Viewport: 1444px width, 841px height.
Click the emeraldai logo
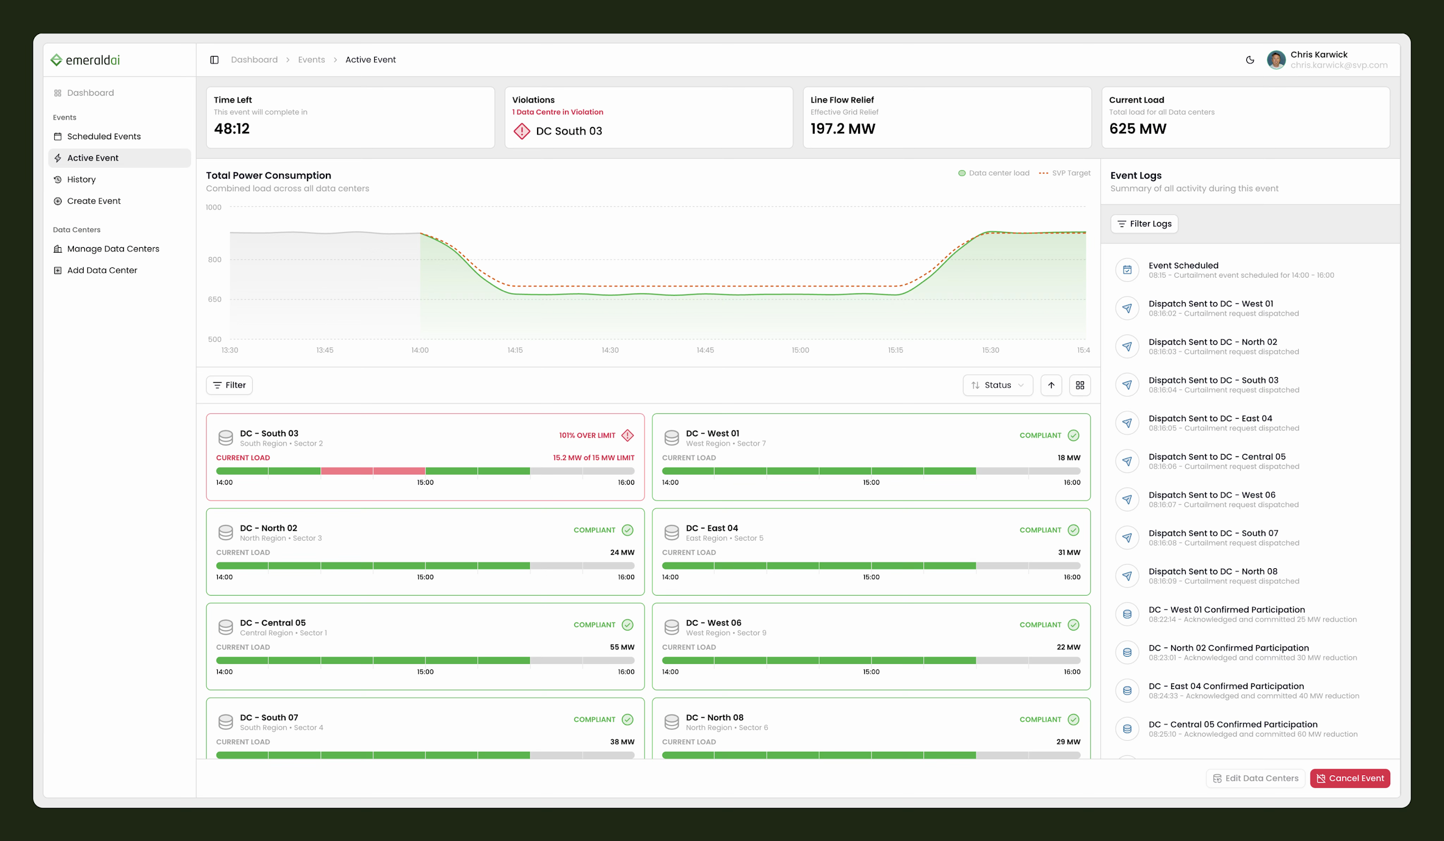(85, 60)
